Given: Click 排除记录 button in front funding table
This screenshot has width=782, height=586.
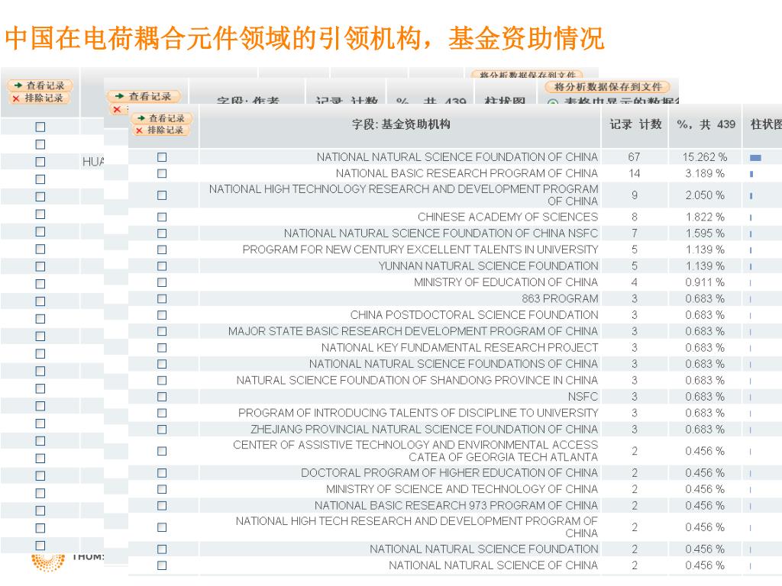Looking at the screenshot, I should 160,130.
